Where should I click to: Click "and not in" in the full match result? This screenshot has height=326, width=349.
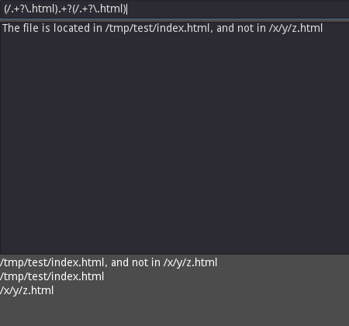click(136, 262)
